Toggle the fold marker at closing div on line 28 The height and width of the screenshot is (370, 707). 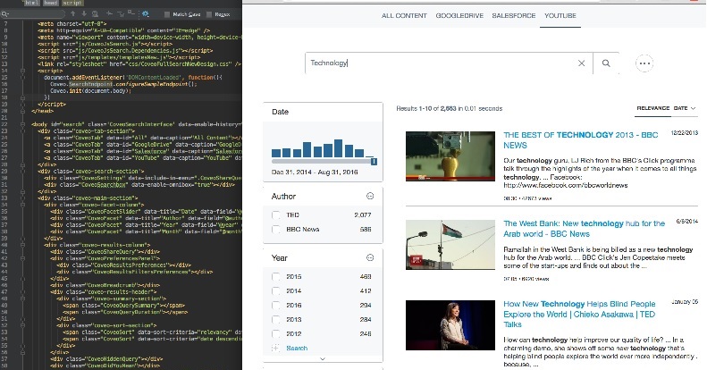[x=22, y=164]
